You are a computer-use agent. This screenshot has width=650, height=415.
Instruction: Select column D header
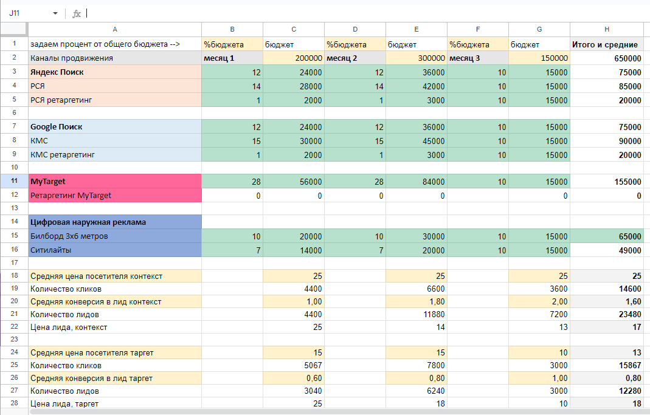355,29
